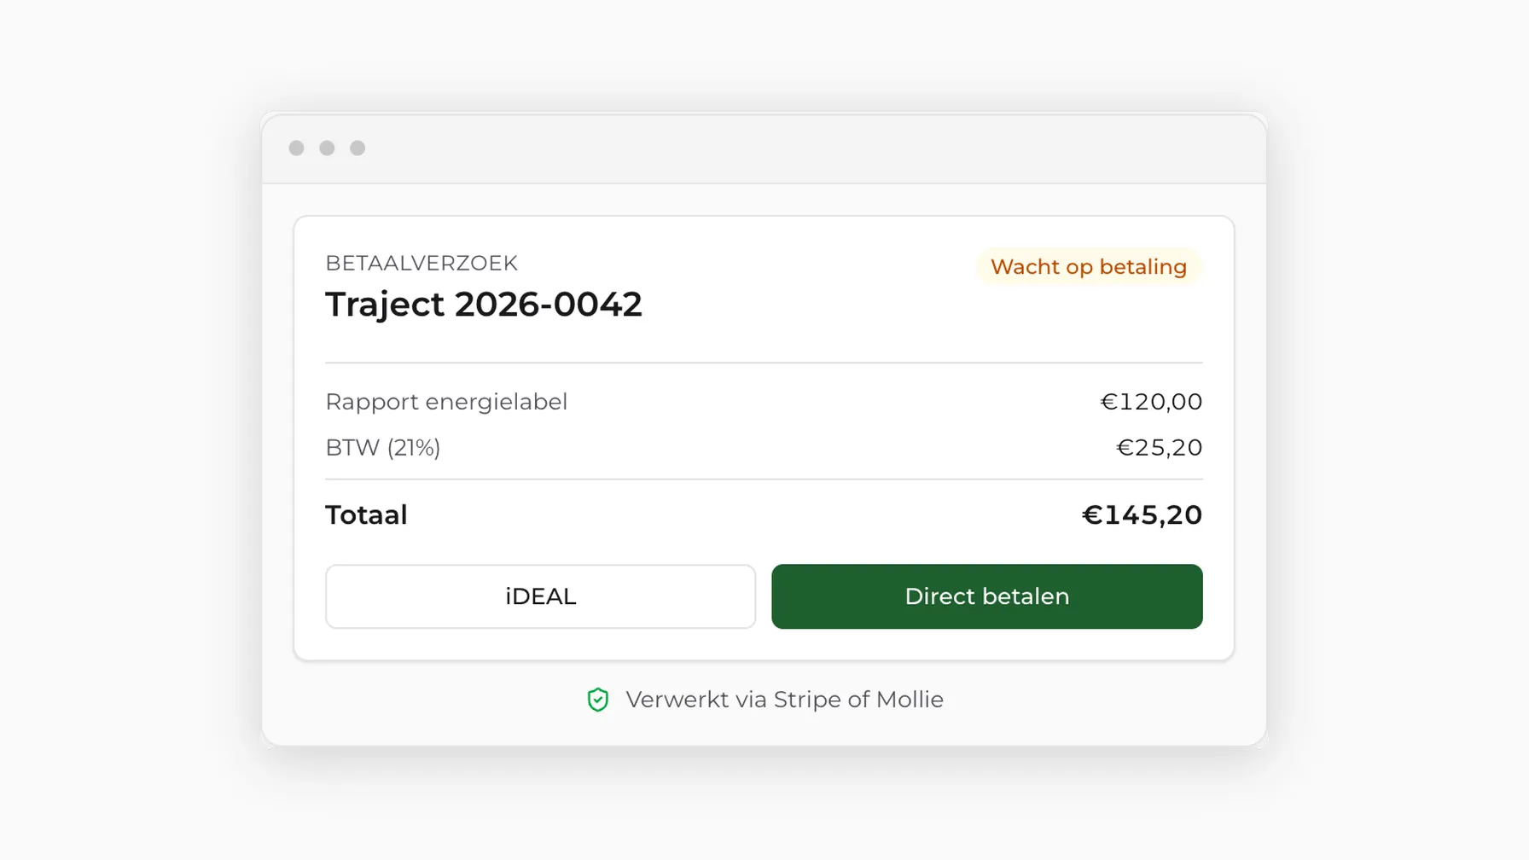Click the third gray window dot
The width and height of the screenshot is (1529, 860).
point(358,148)
